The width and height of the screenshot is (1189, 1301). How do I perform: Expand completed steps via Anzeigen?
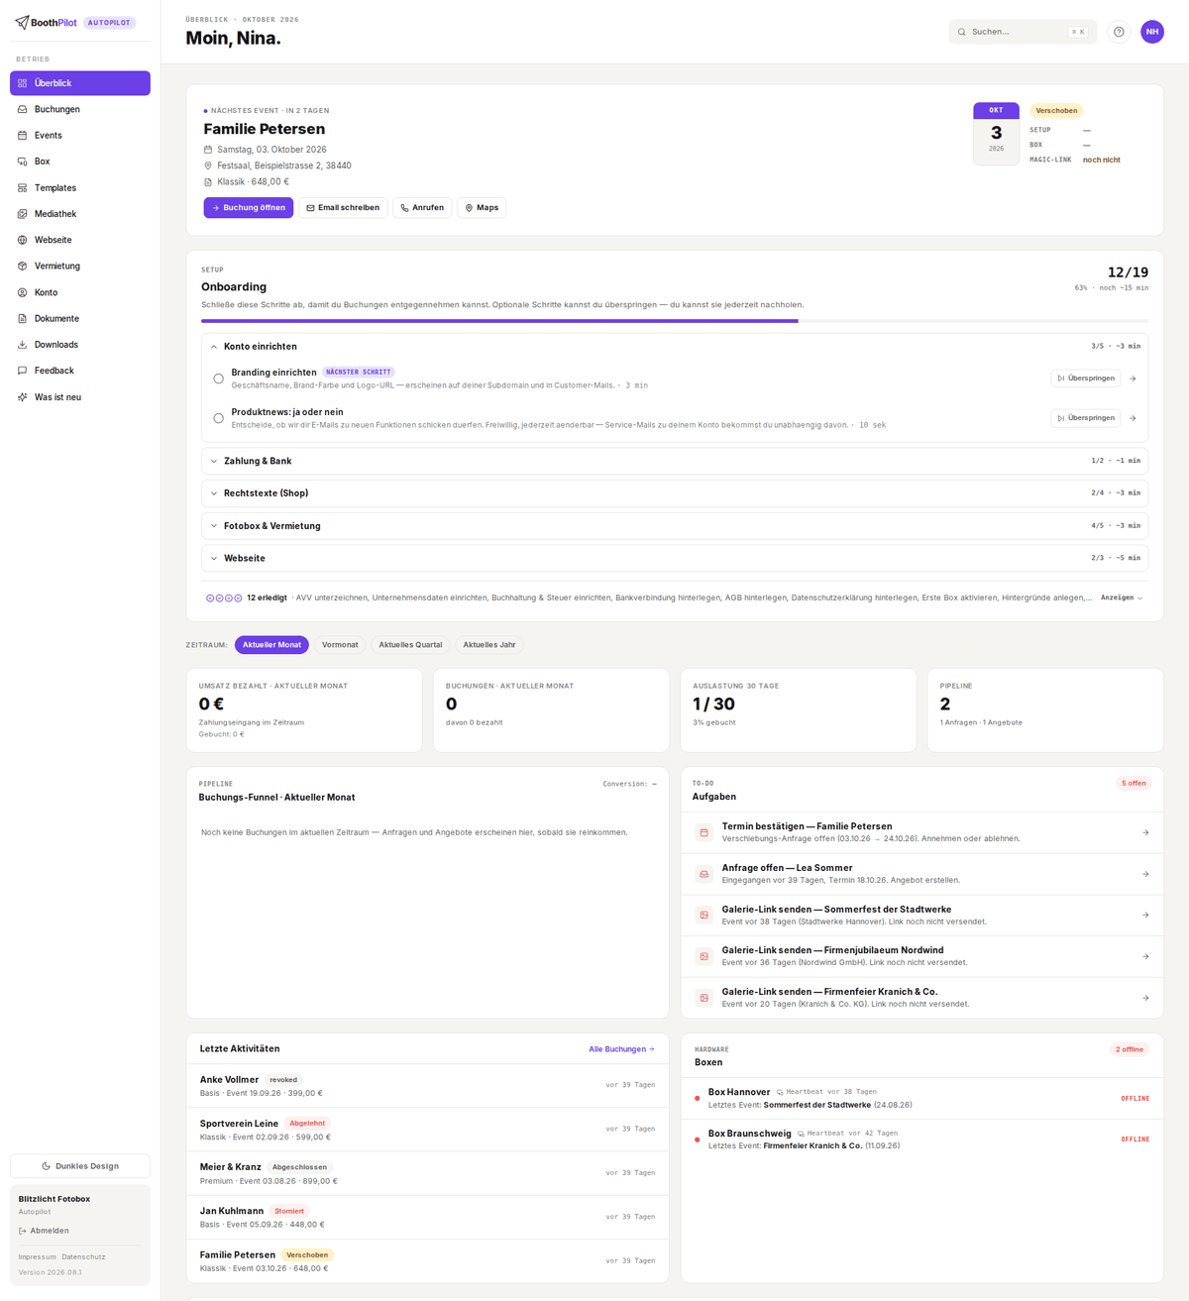click(1122, 597)
